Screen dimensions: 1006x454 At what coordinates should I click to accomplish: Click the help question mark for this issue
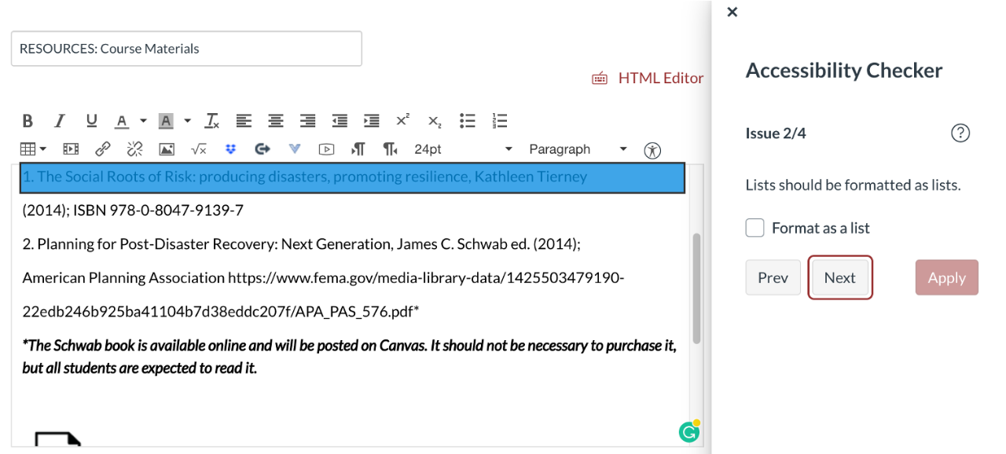[x=960, y=133]
